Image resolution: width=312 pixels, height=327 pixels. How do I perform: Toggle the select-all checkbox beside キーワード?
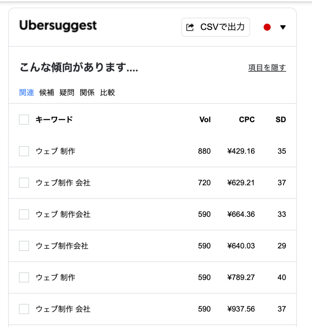24,120
